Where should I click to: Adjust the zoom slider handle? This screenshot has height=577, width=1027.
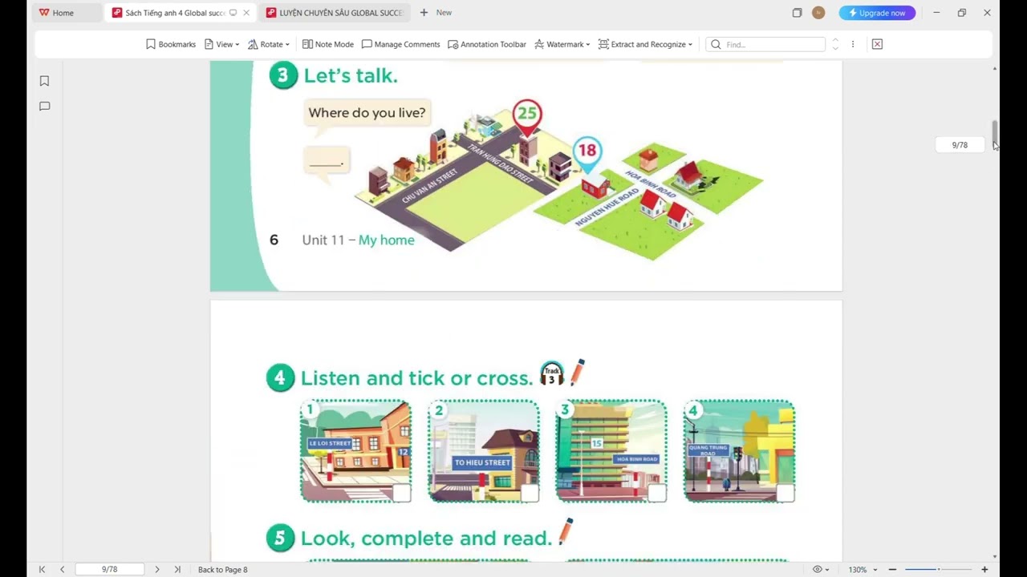(939, 570)
